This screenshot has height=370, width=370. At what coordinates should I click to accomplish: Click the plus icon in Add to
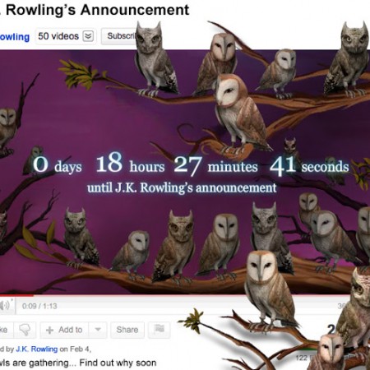point(49,330)
